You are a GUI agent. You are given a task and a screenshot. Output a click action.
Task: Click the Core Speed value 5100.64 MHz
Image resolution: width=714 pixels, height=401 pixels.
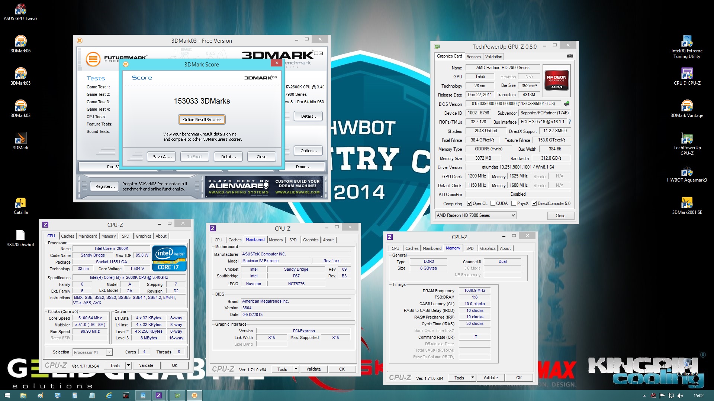coord(90,318)
